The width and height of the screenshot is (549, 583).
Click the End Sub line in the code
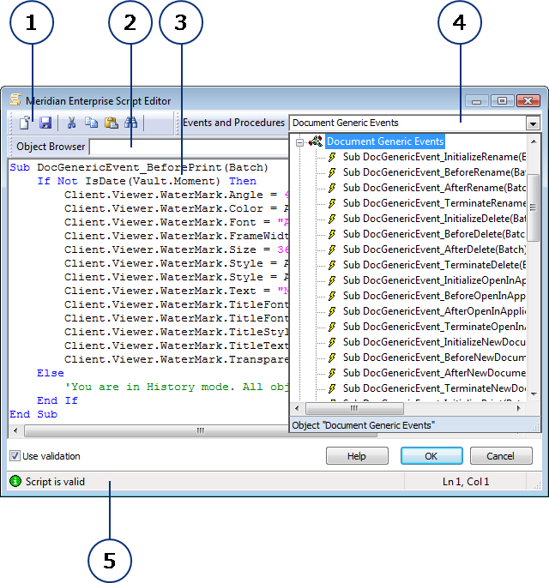tap(33, 415)
